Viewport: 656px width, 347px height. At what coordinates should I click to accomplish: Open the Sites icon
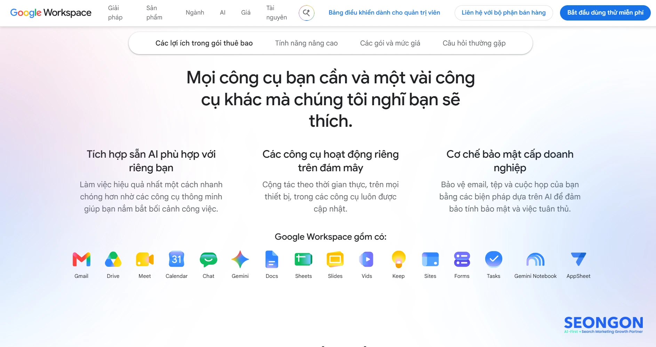pyautogui.click(x=430, y=259)
